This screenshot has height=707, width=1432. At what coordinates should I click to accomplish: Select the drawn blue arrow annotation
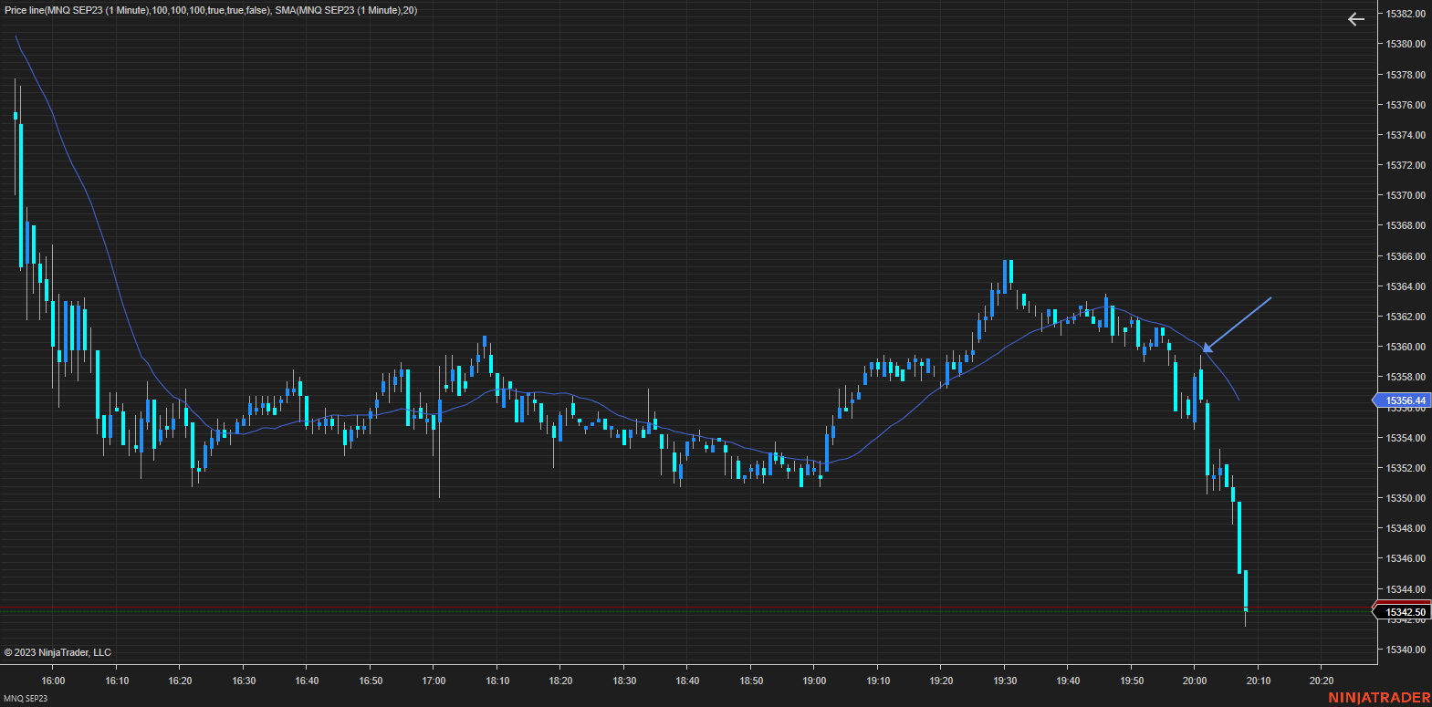click(x=1238, y=323)
